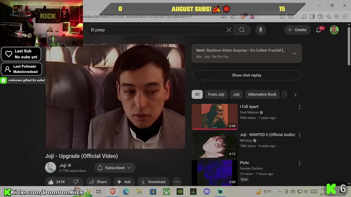Image resolution: width=351 pixels, height=197 pixels.
Task: Open I Fall Apart video thumbnail
Action: click(215, 117)
